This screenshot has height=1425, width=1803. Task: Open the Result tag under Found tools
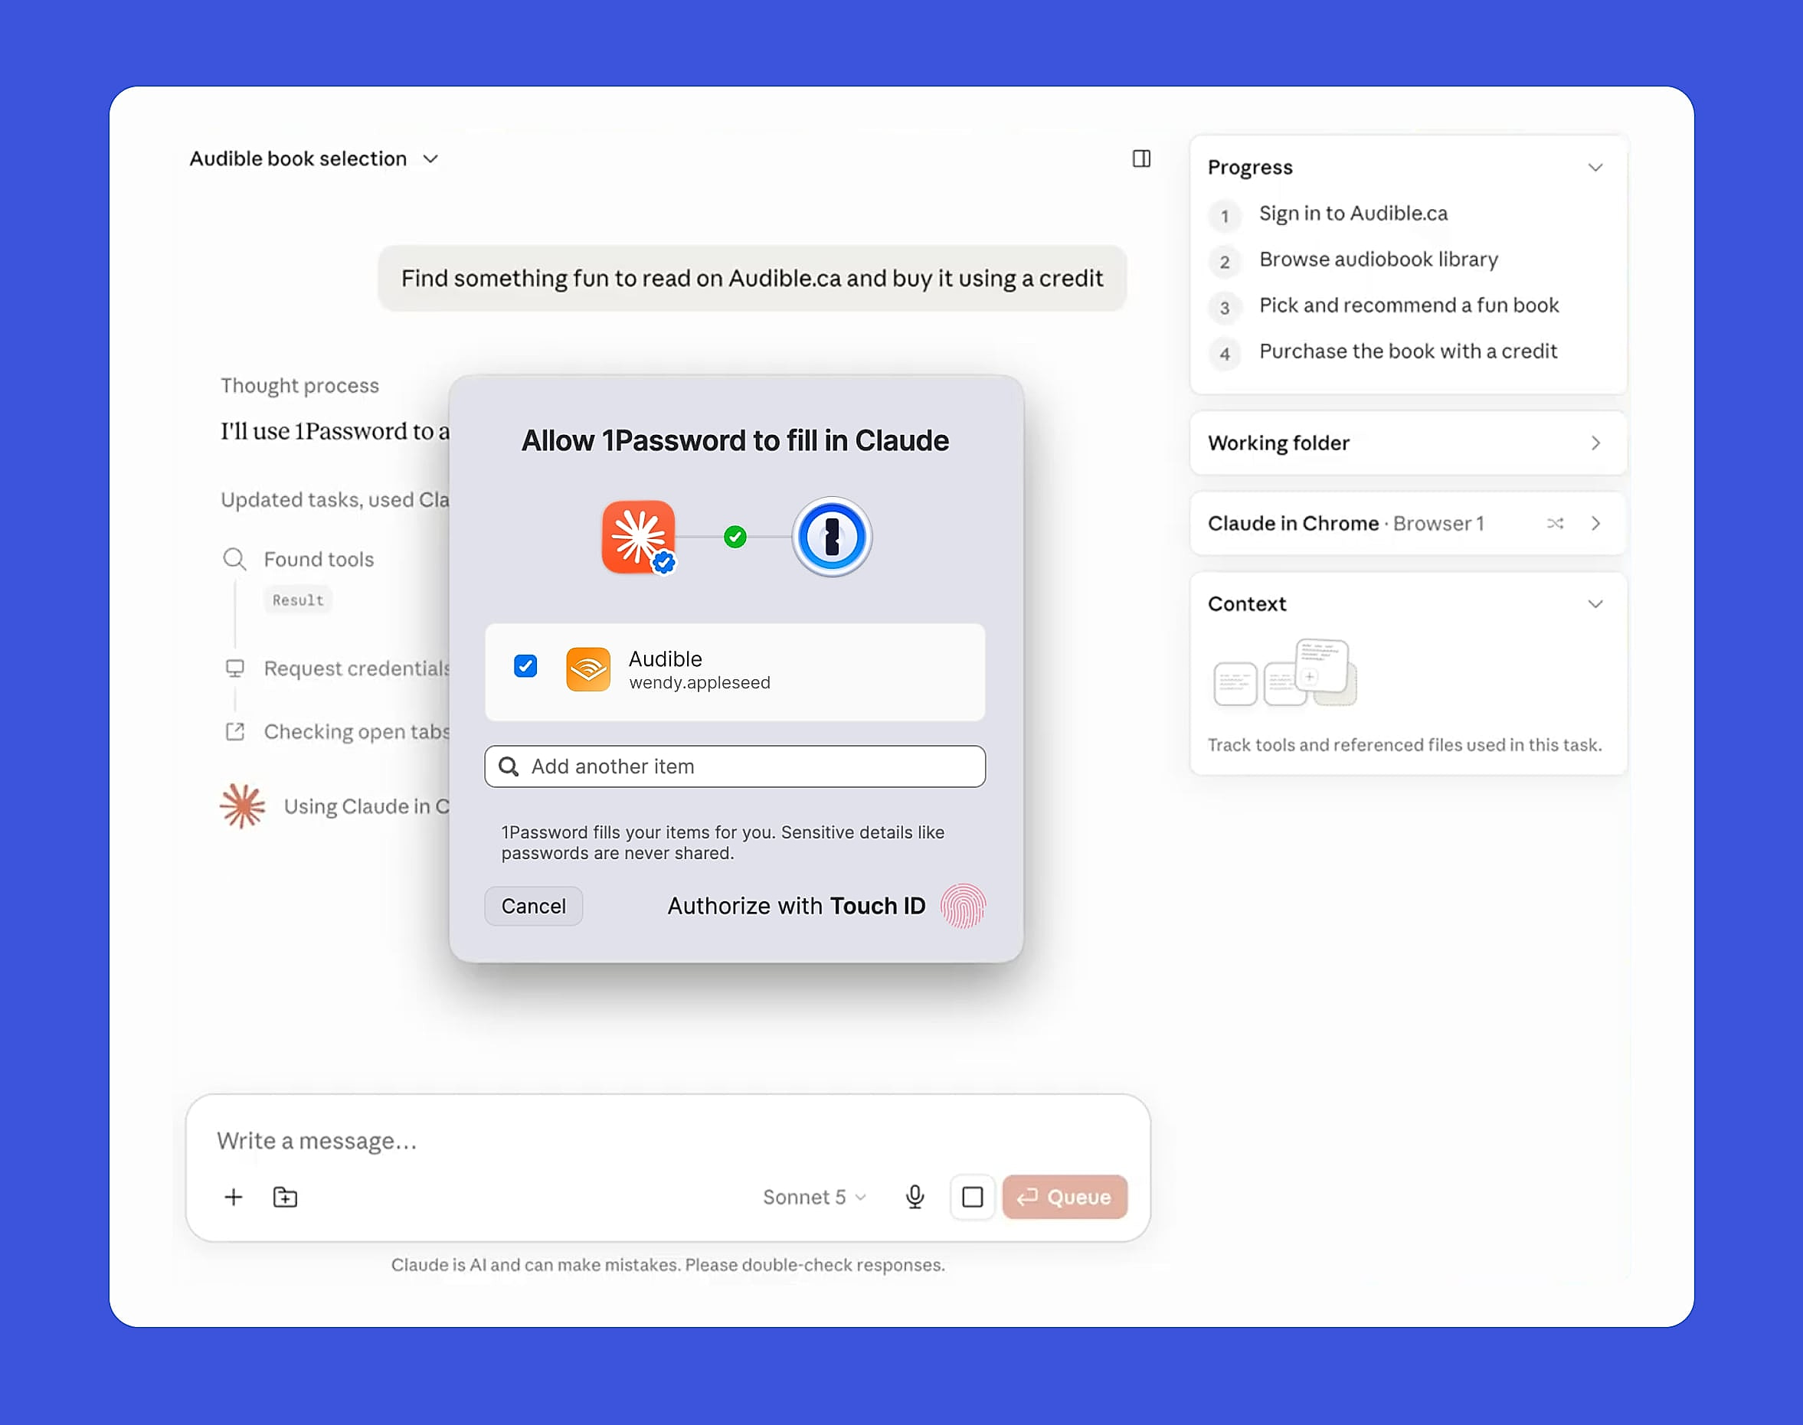(298, 600)
